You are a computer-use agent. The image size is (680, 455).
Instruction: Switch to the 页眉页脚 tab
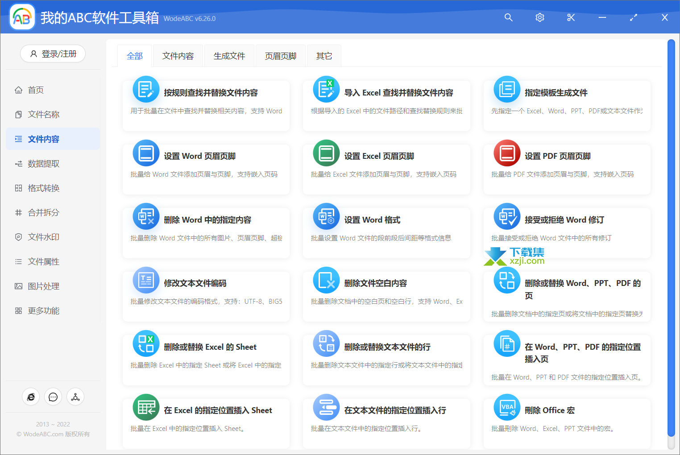(x=281, y=56)
